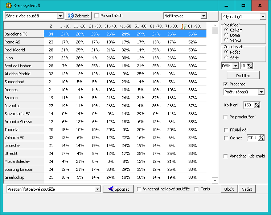
Task: Click the Kolik dní value field 150
Action: [x=249, y=105]
